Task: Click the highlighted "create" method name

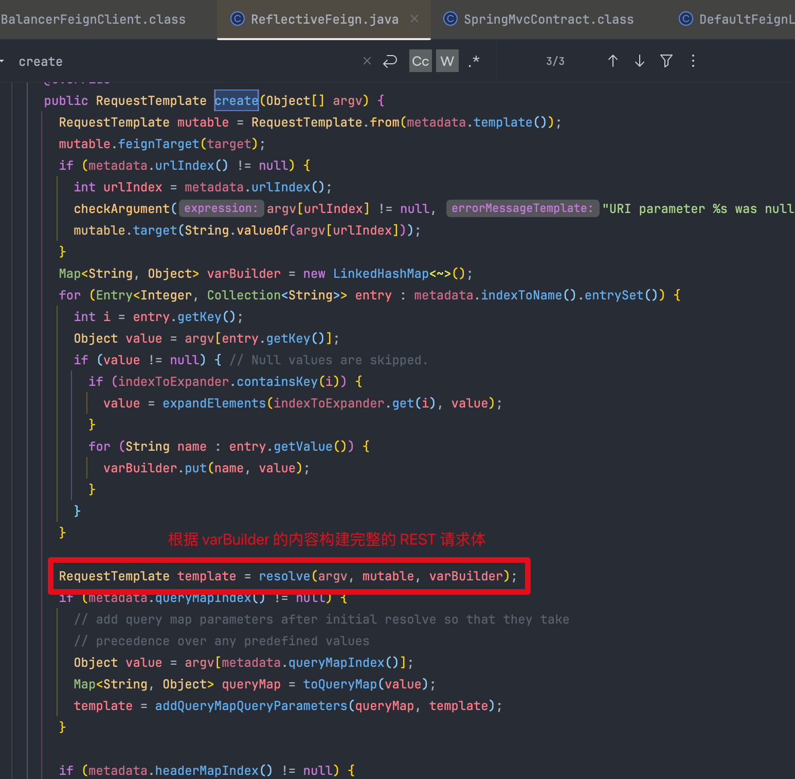Action: pos(237,100)
